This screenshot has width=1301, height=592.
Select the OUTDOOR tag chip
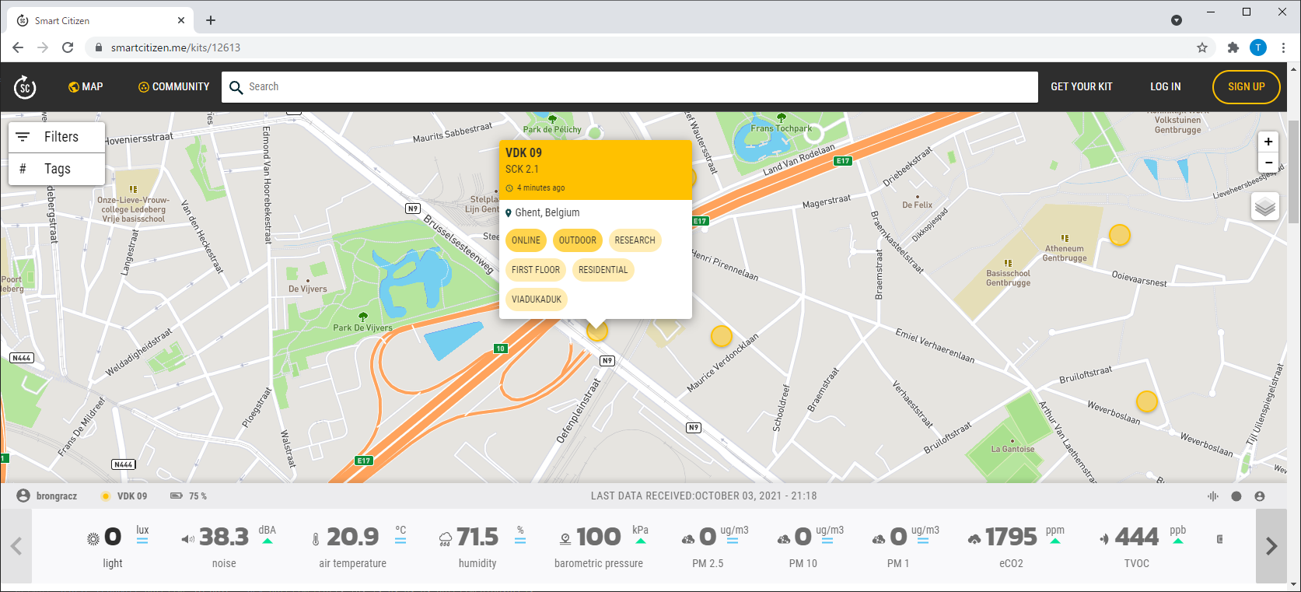pyautogui.click(x=578, y=240)
